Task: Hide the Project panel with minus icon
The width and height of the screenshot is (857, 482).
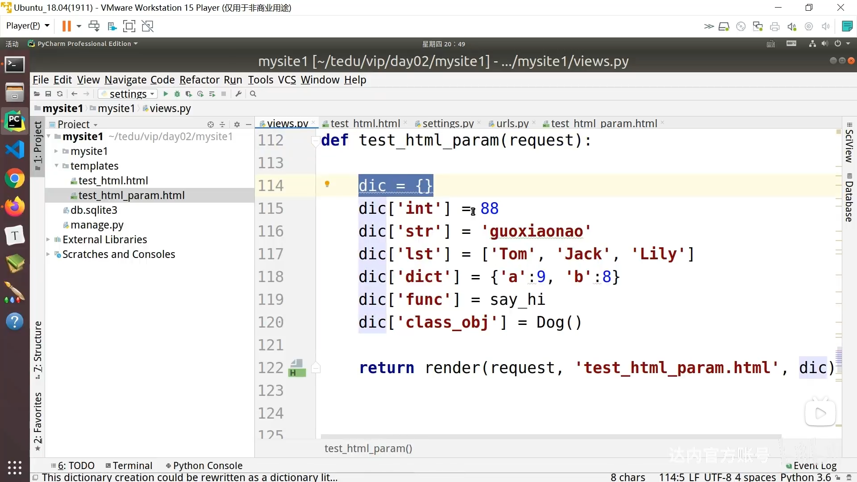Action: pyautogui.click(x=249, y=125)
